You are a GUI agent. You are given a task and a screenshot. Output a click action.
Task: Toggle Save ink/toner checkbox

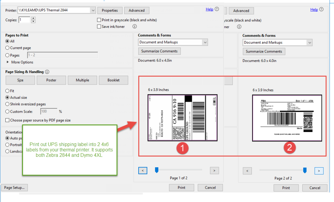click(x=99, y=26)
